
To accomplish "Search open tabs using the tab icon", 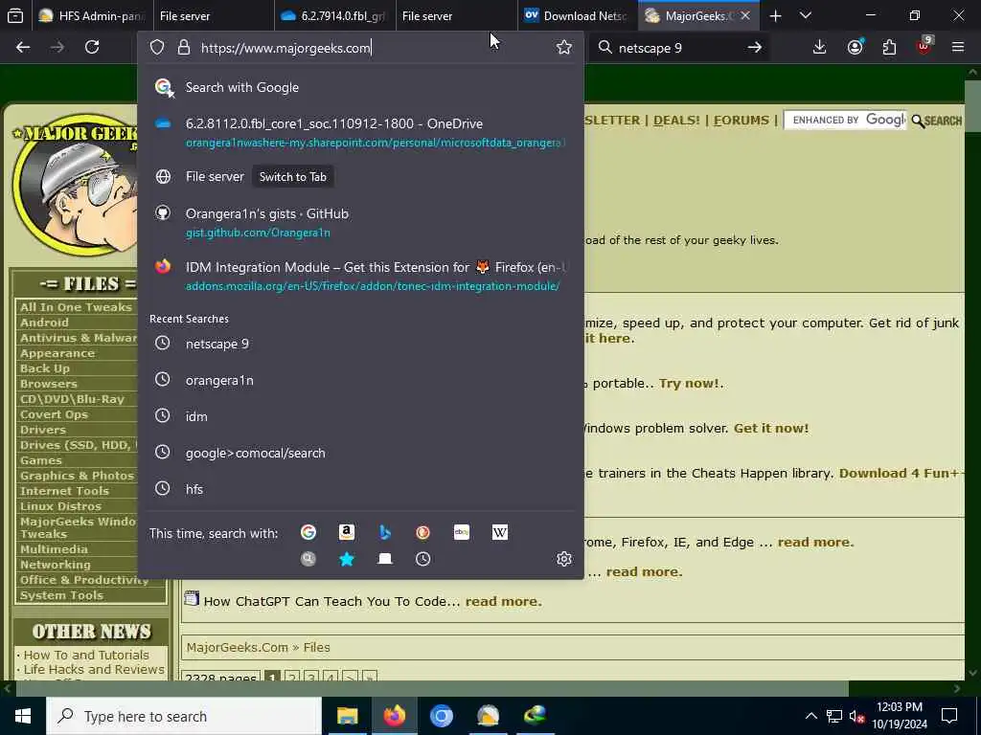I will pyautogui.click(x=385, y=559).
